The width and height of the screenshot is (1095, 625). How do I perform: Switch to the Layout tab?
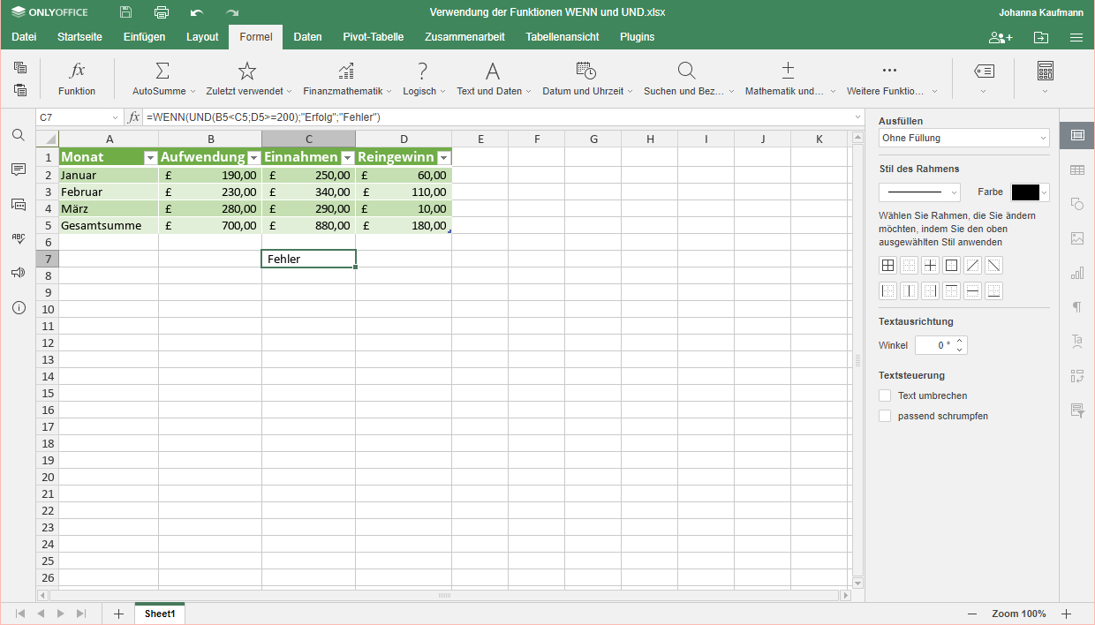(202, 37)
